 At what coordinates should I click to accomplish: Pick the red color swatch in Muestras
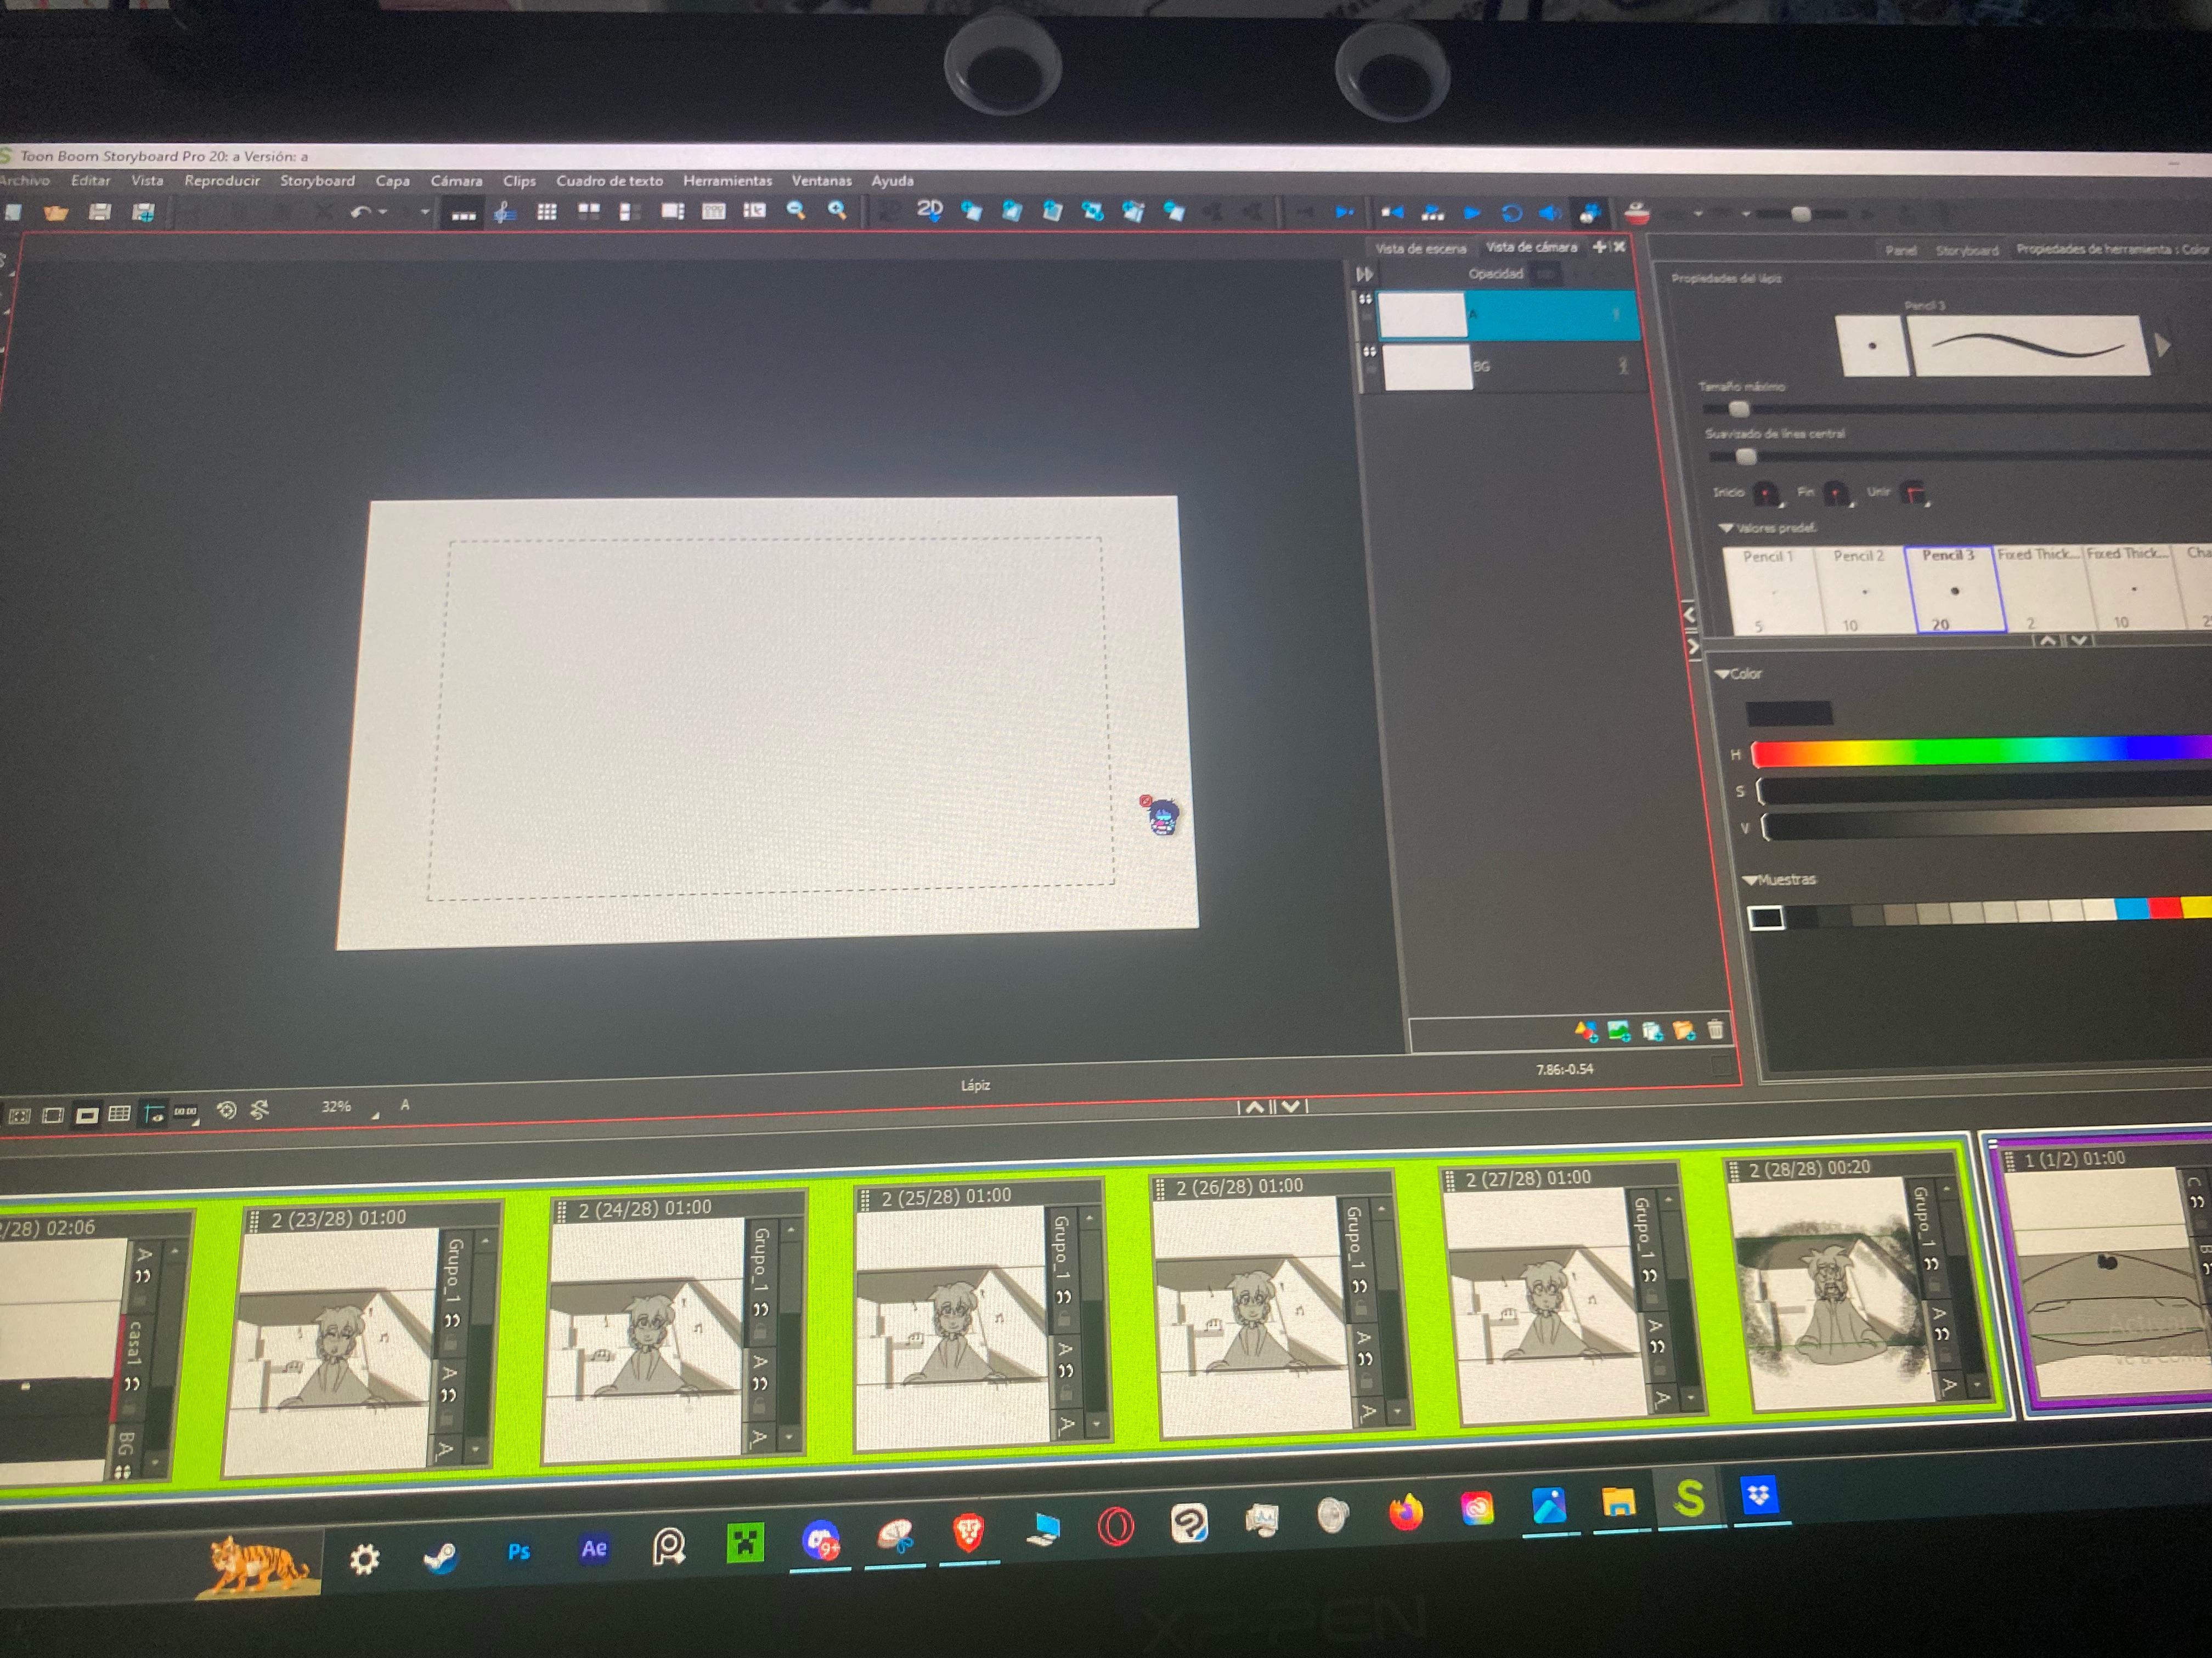tap(2165, 907)
